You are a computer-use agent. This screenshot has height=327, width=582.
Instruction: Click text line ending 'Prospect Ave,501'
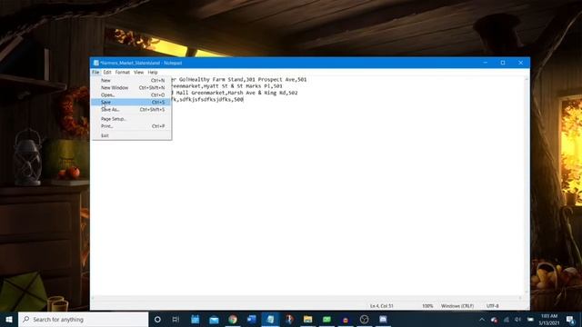[239, 79]
